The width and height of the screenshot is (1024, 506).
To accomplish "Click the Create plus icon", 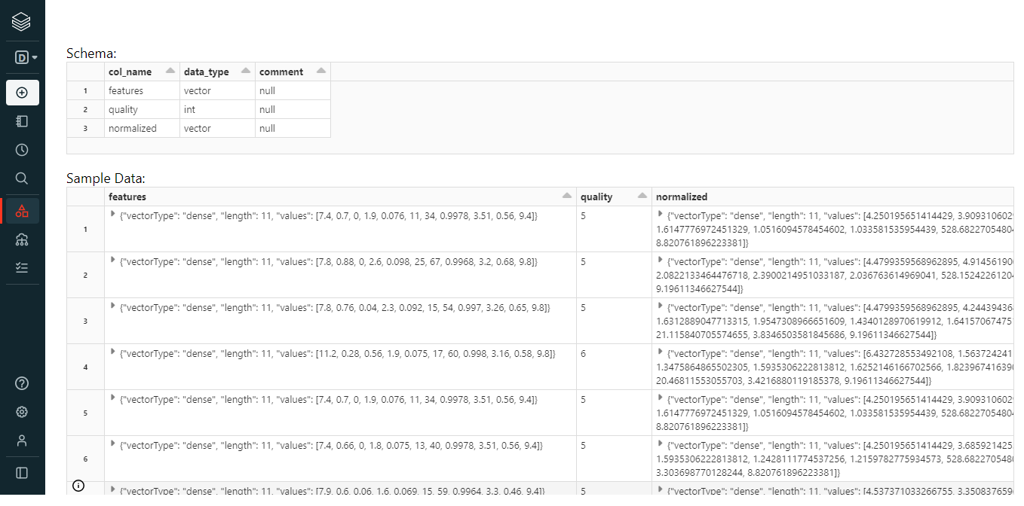I will point(22,93).
